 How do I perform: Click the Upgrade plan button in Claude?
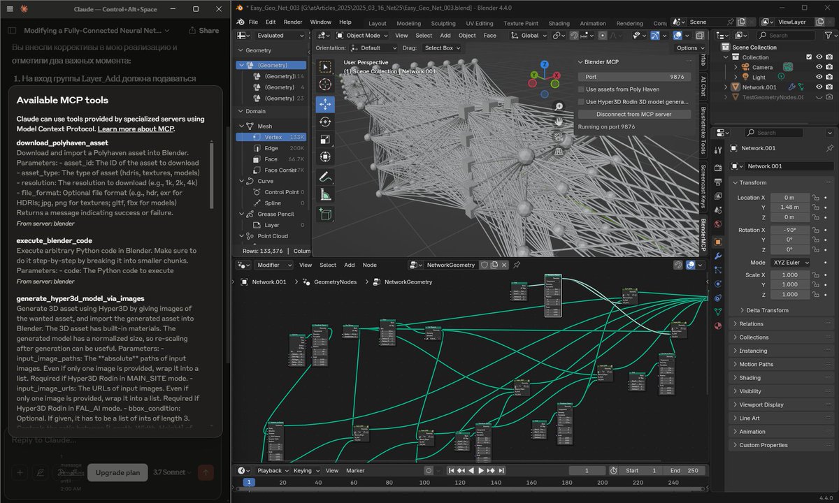[x=117, y=472]
